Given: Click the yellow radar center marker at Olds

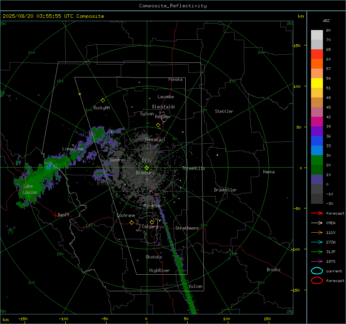Looking at the screenshot, I should point(146,168).
